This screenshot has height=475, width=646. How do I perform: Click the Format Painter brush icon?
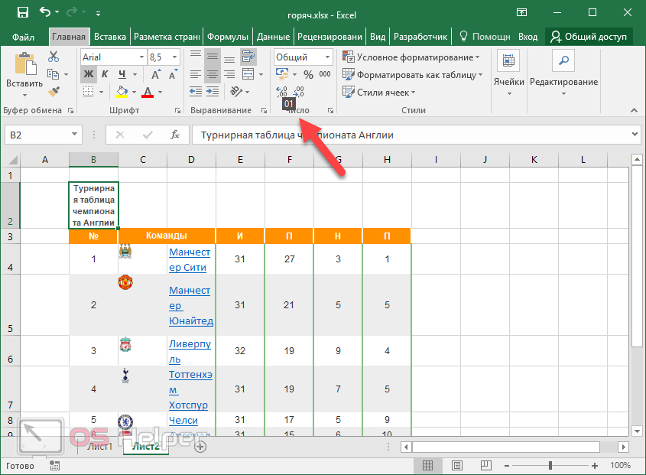click(53, 92)
